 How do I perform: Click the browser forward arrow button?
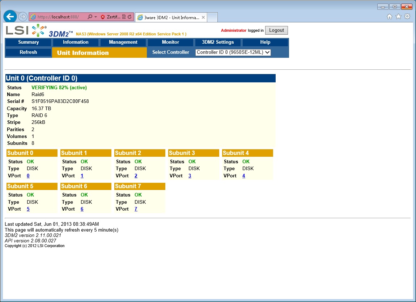[x=23, y=17]
